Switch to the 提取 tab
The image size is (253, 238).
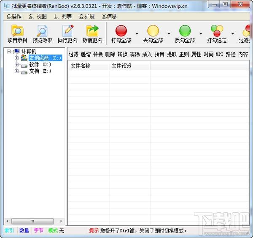(172, 54)
